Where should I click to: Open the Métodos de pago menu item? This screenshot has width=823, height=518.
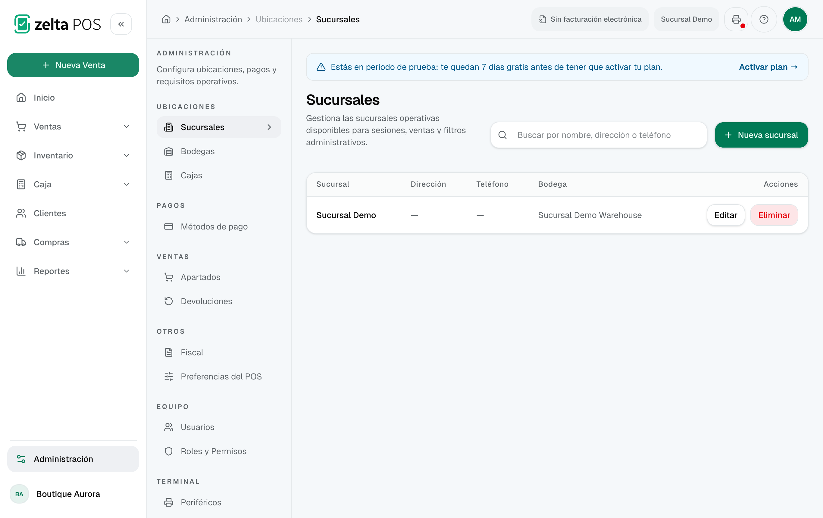[x=219, y=226]
